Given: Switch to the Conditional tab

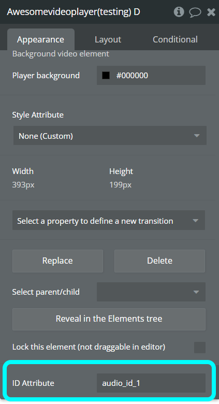Looking at the screenshot, I should pos(175,40).
